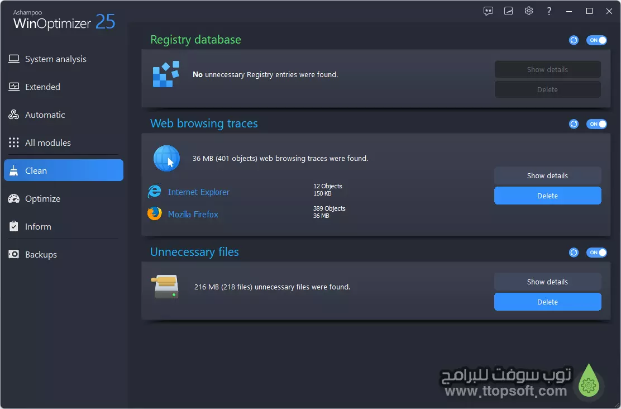Refresh the Registry database scan
The image size is (621, 409).
(x=574, y=40)
